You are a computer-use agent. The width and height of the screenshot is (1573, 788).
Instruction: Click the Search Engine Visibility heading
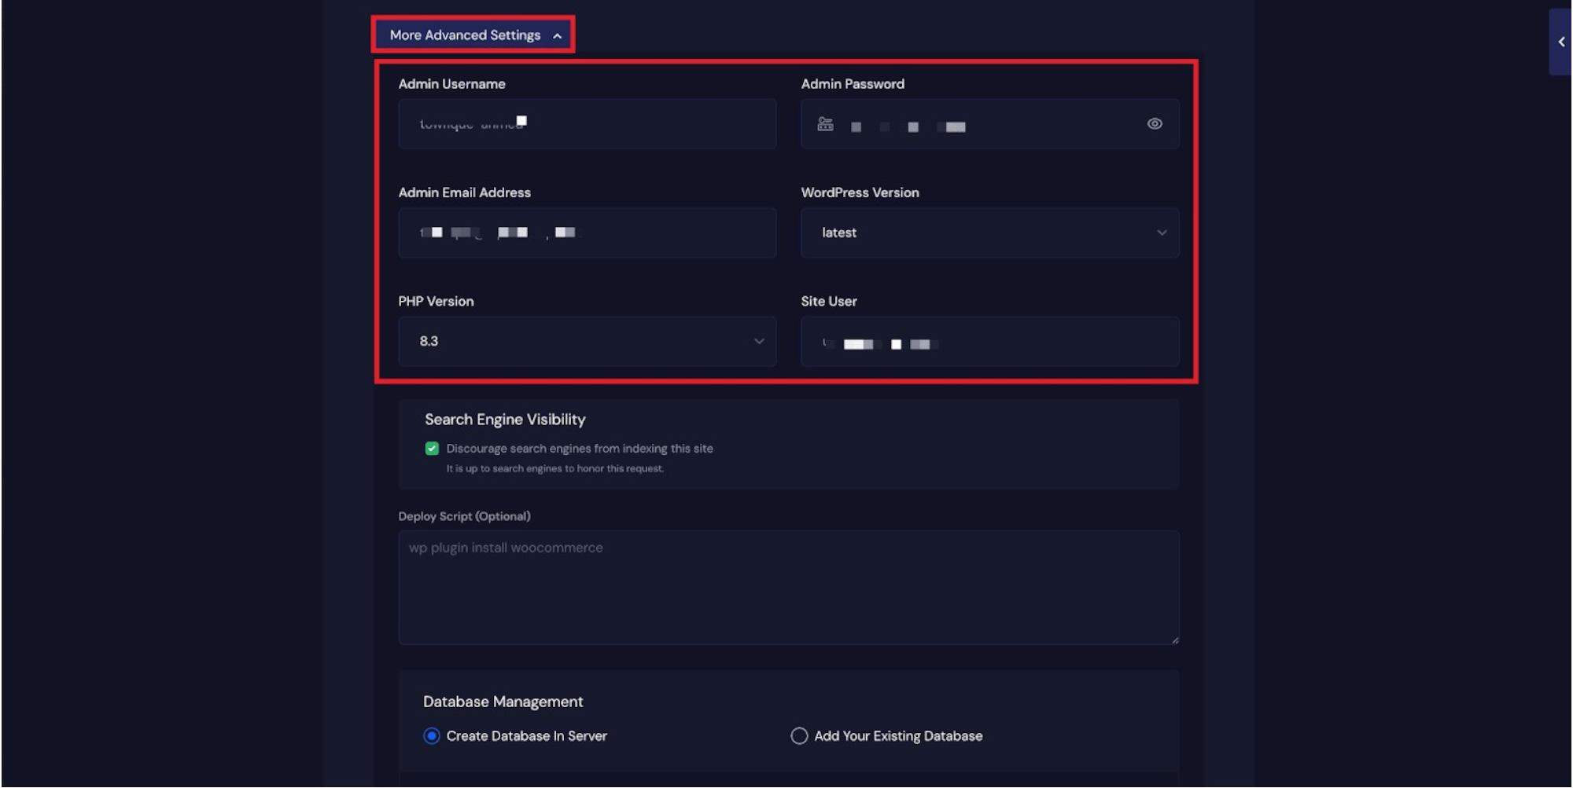[505, 419]
